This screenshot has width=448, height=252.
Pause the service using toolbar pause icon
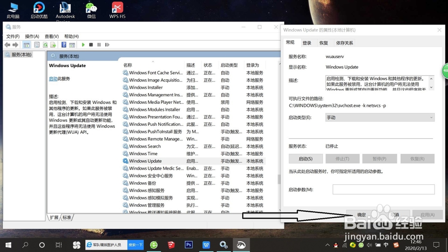[x=99, y=45]
